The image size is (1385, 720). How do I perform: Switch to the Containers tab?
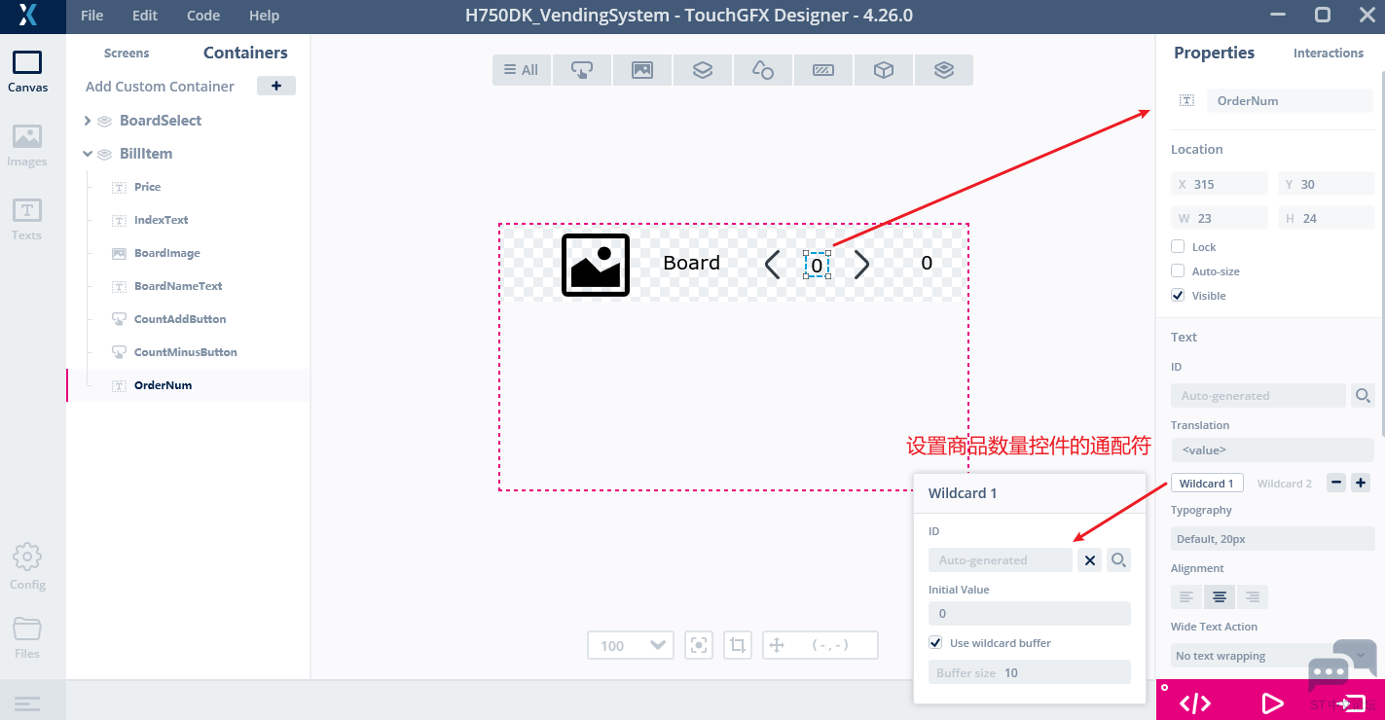(245, 53)
